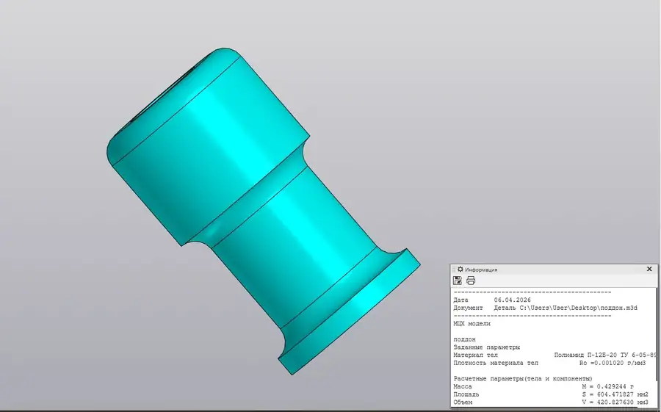Click the 'Объем' label
This screenshot has height=412, width=661.
click(x=463, y=402)
